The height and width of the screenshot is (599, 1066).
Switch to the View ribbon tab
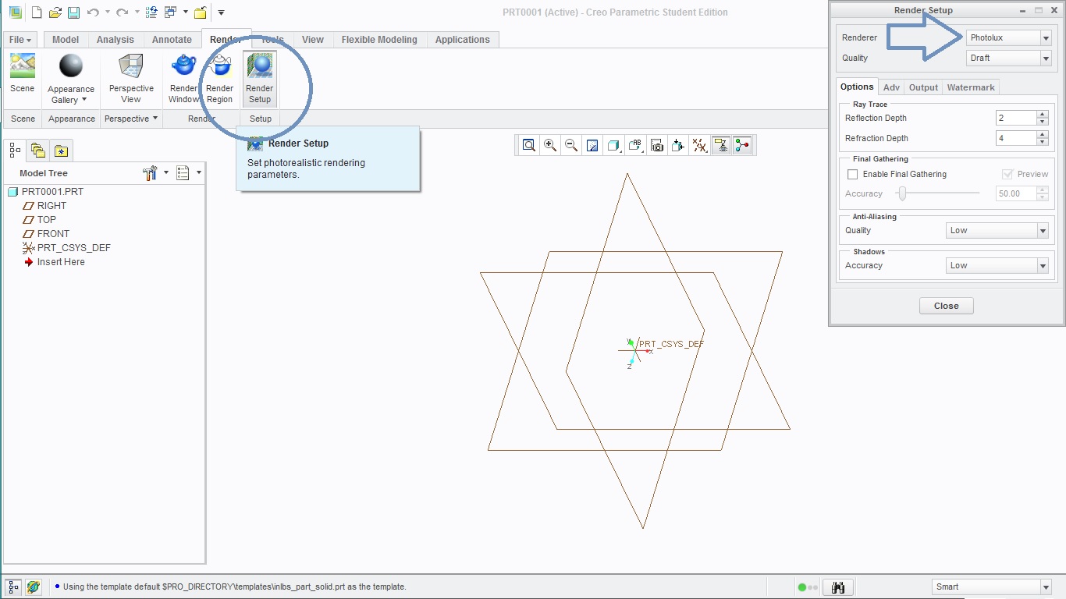click(x=313, y=40)
